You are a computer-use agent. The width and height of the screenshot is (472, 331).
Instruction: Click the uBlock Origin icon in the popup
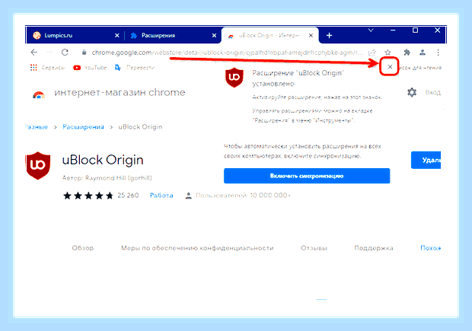234,78
